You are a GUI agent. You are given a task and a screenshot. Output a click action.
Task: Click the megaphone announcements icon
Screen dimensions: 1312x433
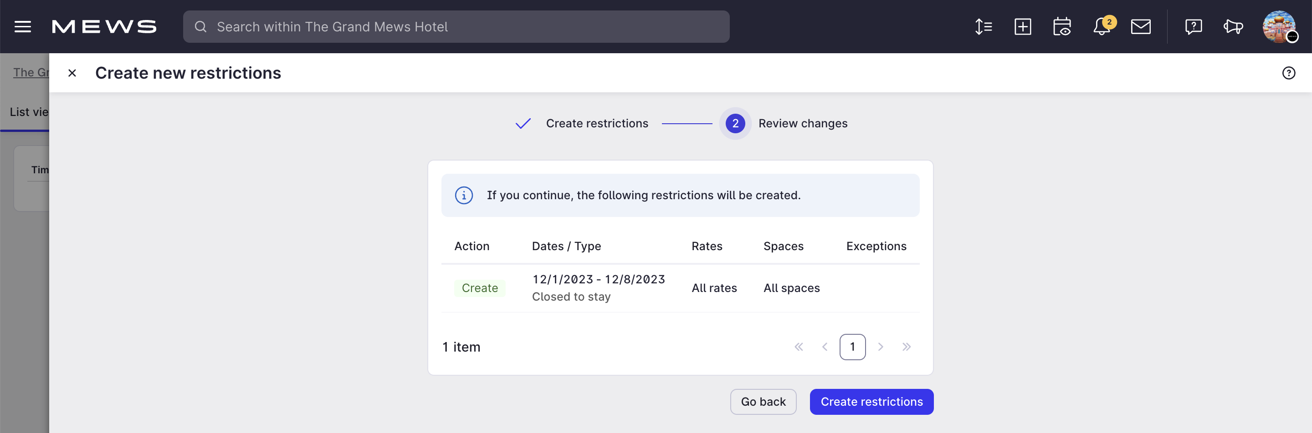tap(1233, 27)
